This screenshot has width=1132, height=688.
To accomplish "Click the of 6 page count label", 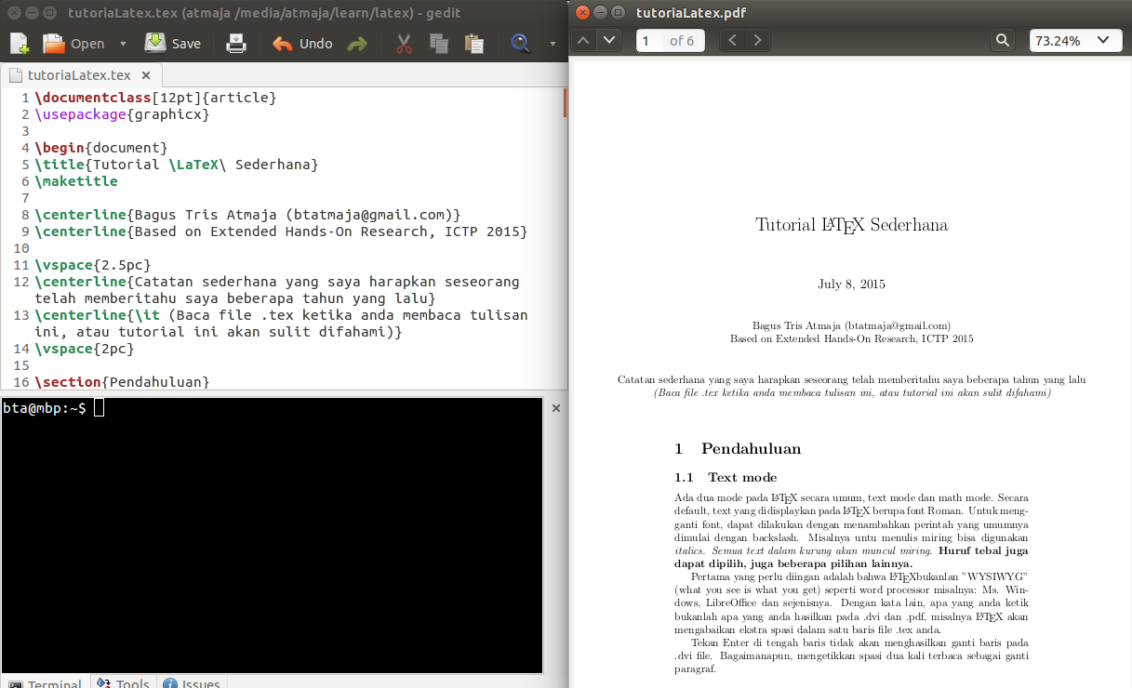I will (x=682, y=41).
